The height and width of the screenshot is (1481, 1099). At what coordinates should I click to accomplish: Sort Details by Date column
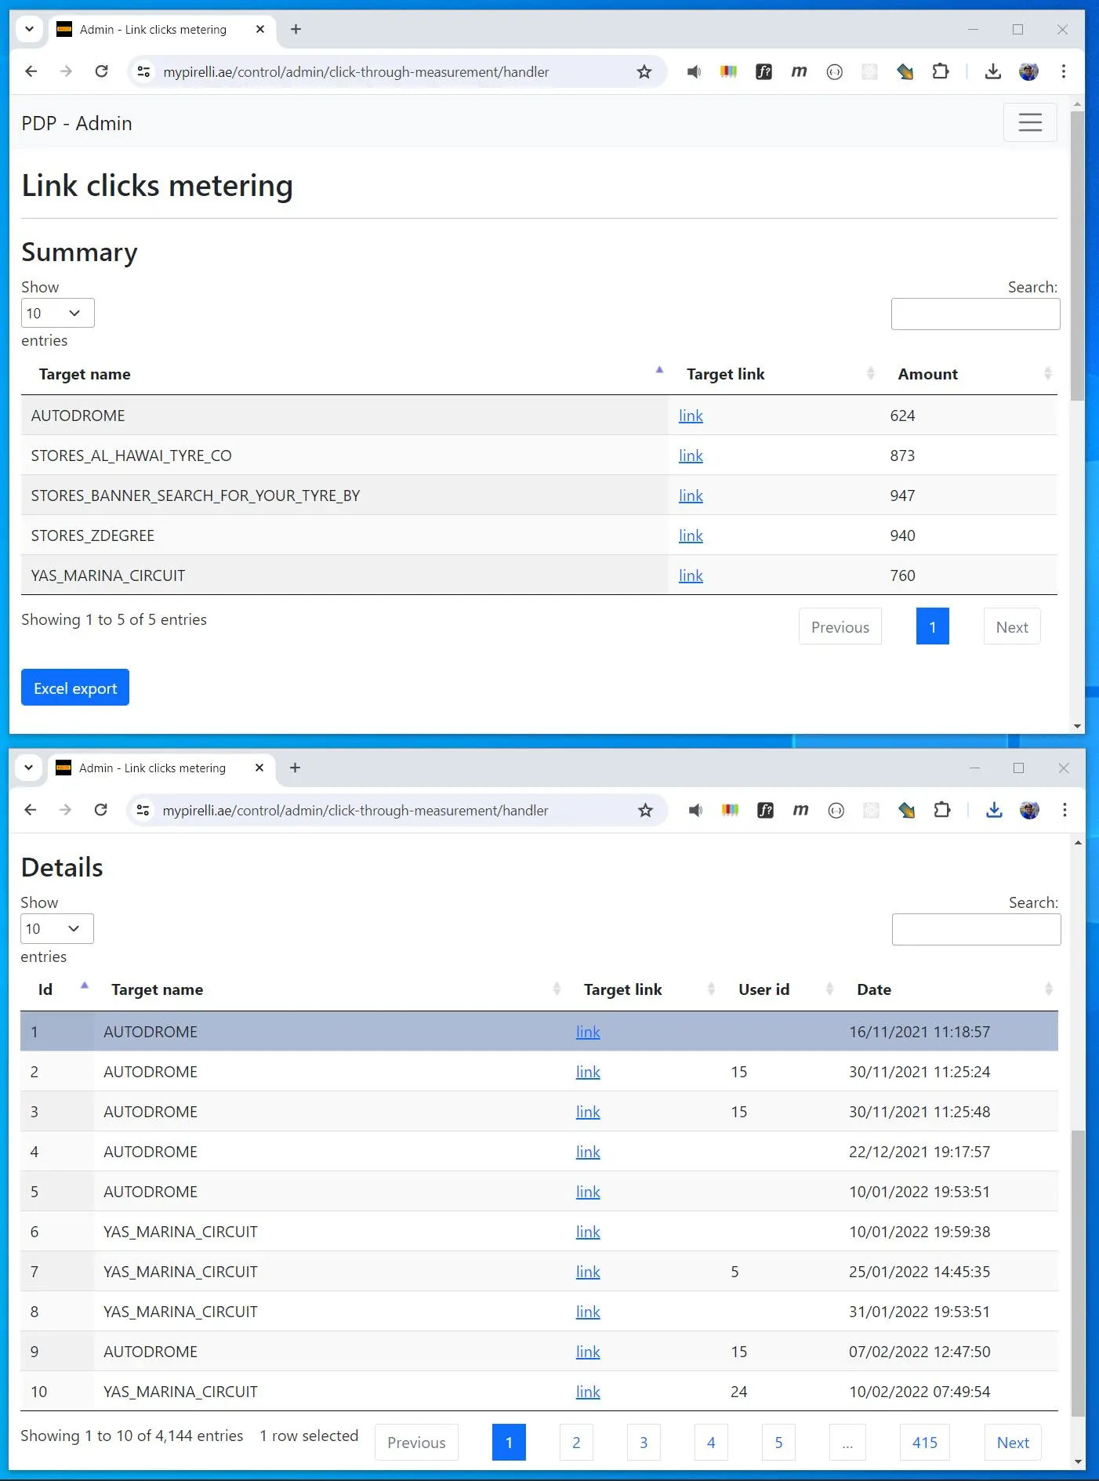(x=948, y=989)
